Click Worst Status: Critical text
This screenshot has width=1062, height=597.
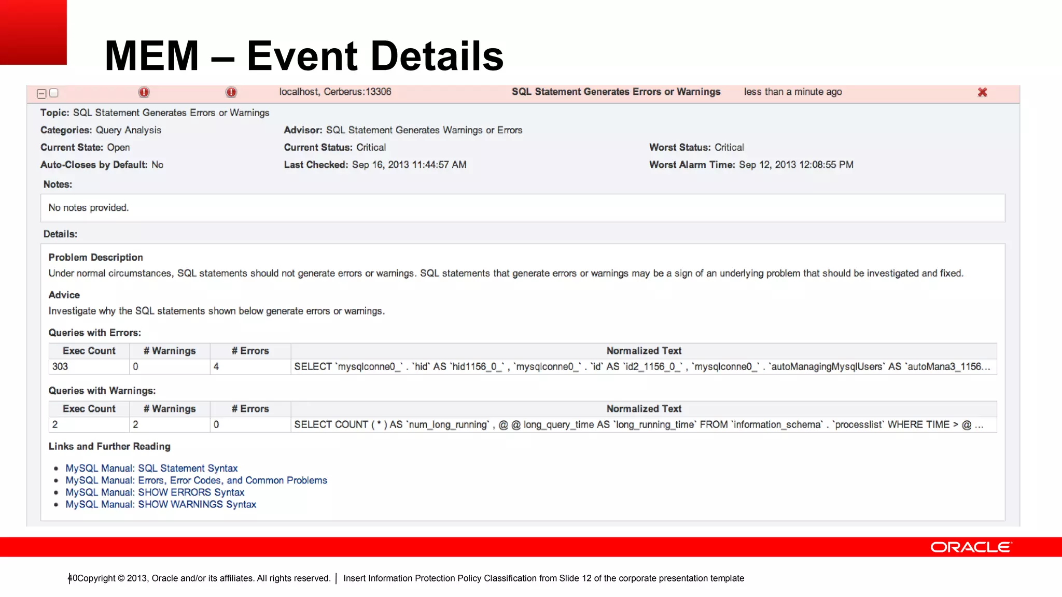tap(696, 147)
